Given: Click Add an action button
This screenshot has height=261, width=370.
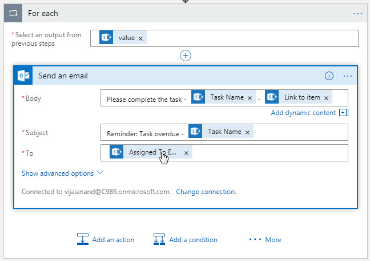Looking at the screenshot, I should tap(106, 240).
